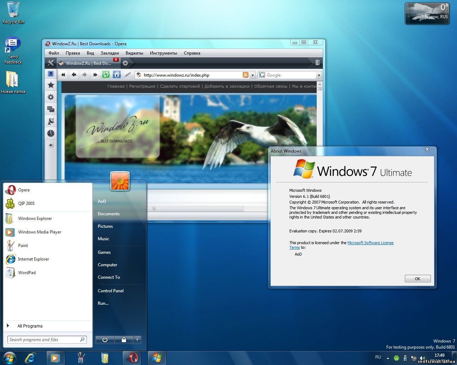The width and height of the screenshot is (457, 365).
Task: Go forward in Opera browser
Action: [x=85, y=75]
